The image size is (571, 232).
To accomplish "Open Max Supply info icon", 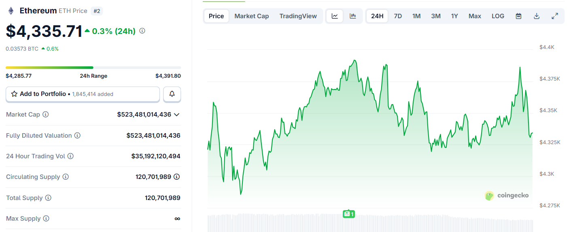I will point(46,219).
